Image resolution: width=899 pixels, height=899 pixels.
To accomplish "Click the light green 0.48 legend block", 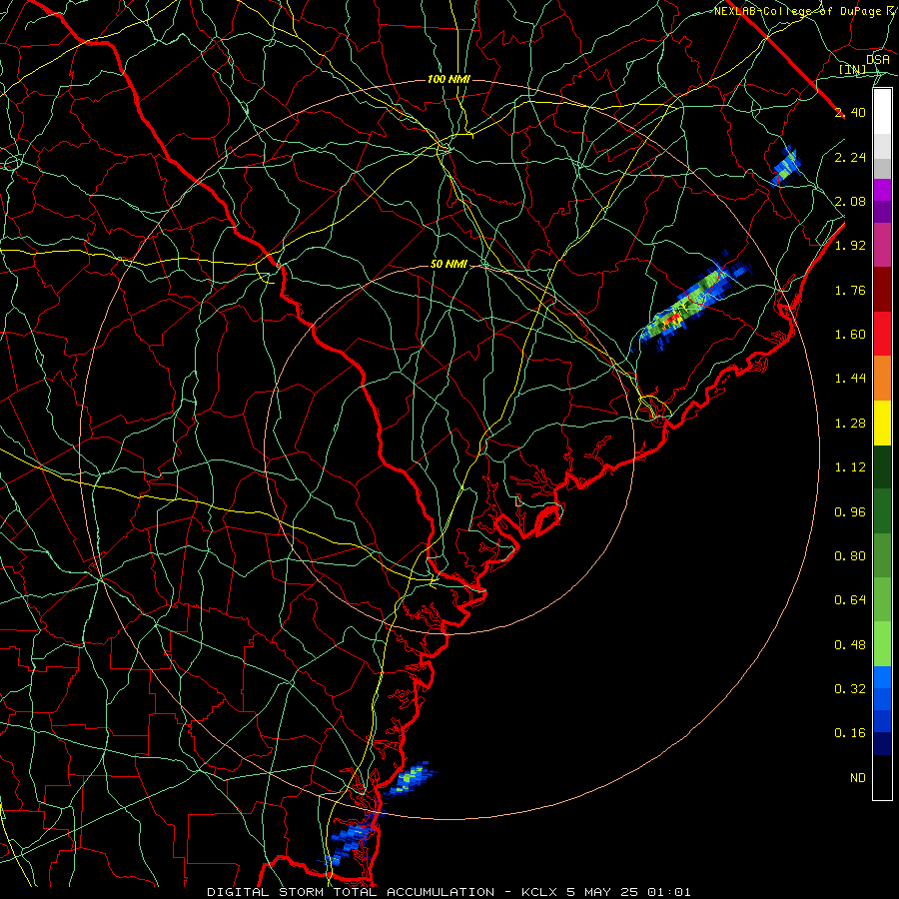I will (x=882, y=644).
